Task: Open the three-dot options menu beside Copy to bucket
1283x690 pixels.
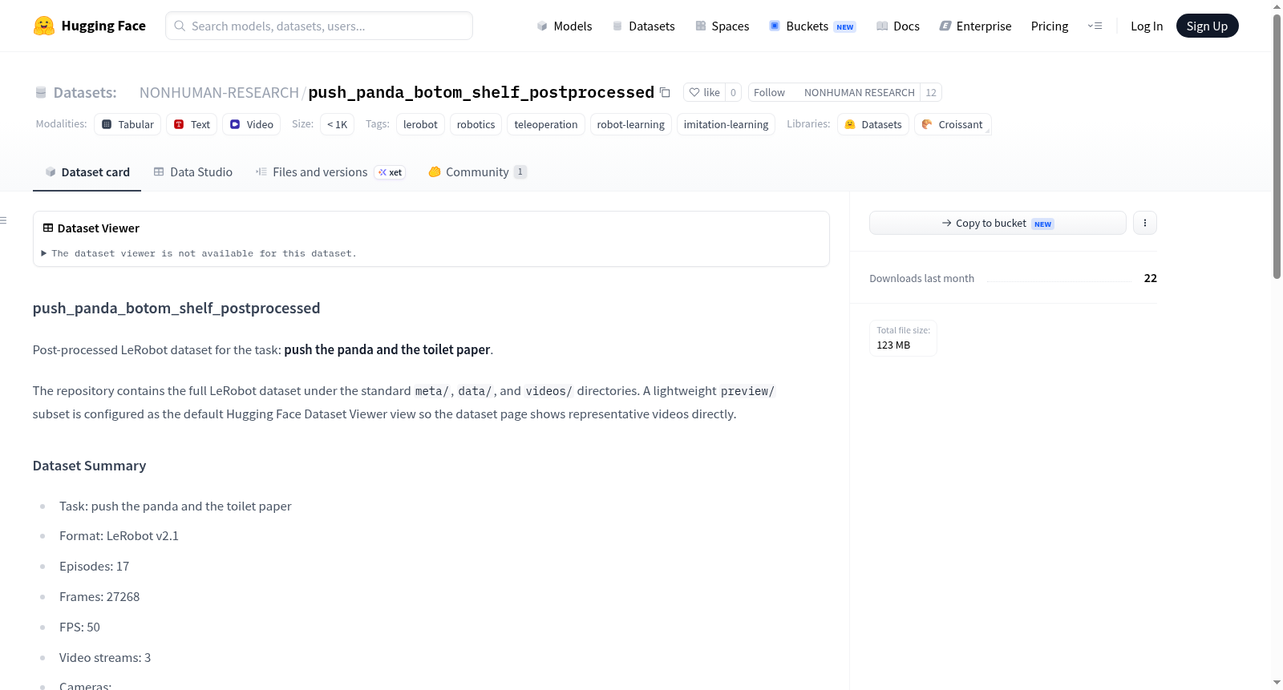Action: coord(1145,223)
